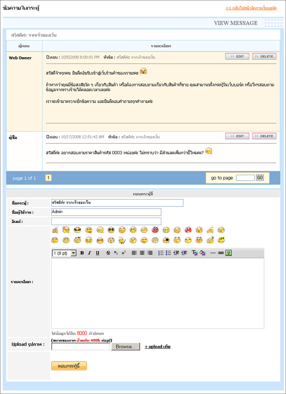Screen dimensions: 286x394
Task: Click the timestamp 10/5/2008 8:00:01 PM
Action: pyautogui.click(x=80, y=57)
